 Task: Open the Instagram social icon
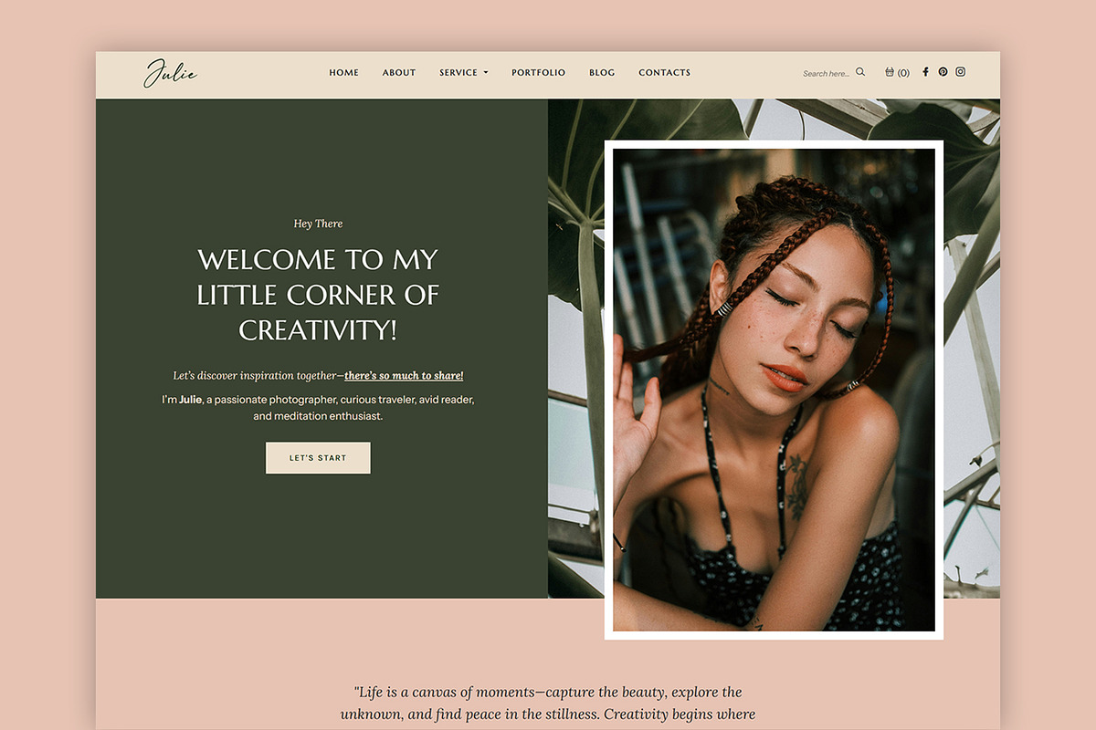(961, 72)
